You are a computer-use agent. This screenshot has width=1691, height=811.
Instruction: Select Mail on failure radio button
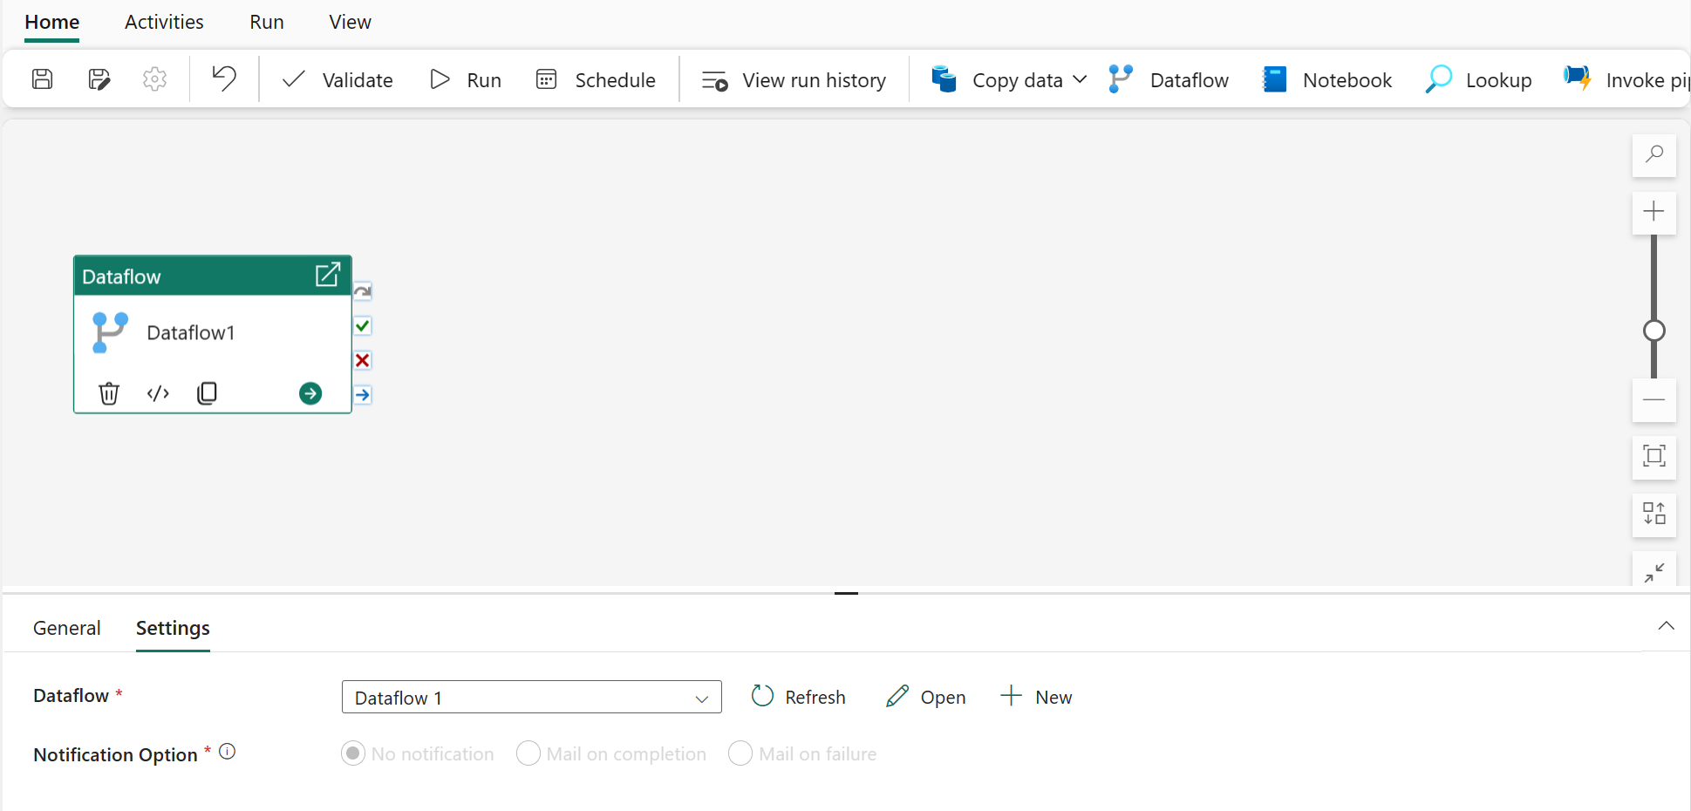tap(740, 753)
